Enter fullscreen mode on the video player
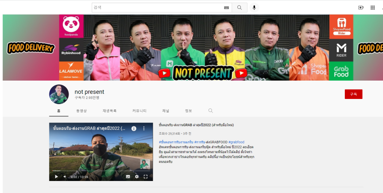 pyautogui.click(x=146, y=177)
